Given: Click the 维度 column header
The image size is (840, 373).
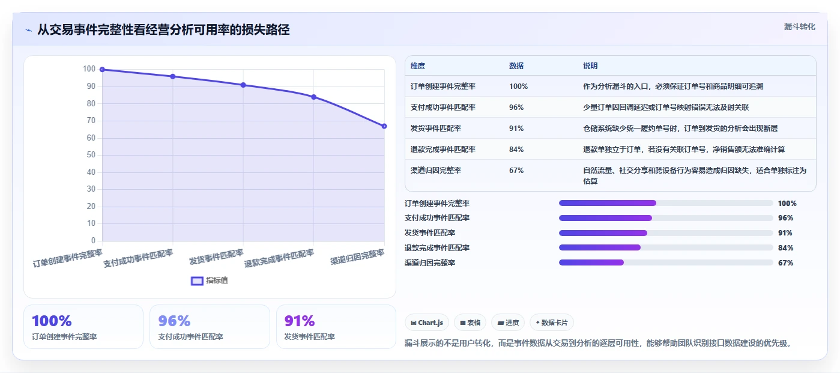Looking at the screenshot, I should [x=418, y=66].
